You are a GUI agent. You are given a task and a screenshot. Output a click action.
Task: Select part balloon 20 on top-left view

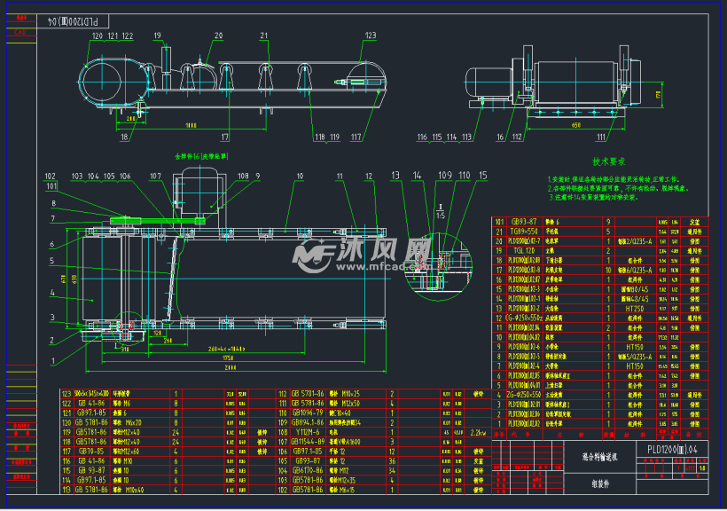pyautogui.click(x=217, y=36)
